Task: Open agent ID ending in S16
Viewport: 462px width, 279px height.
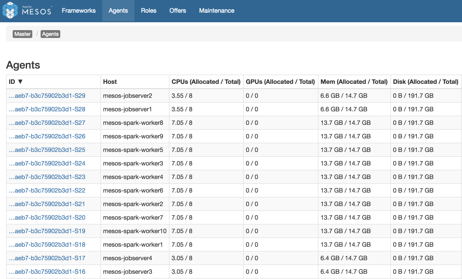Action: click(47, 272)
